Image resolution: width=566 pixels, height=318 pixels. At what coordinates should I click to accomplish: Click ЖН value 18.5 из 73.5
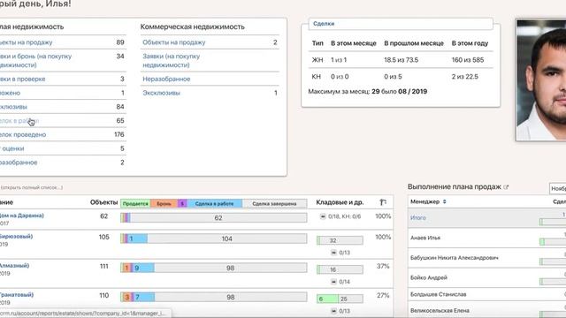click(401, 60)
